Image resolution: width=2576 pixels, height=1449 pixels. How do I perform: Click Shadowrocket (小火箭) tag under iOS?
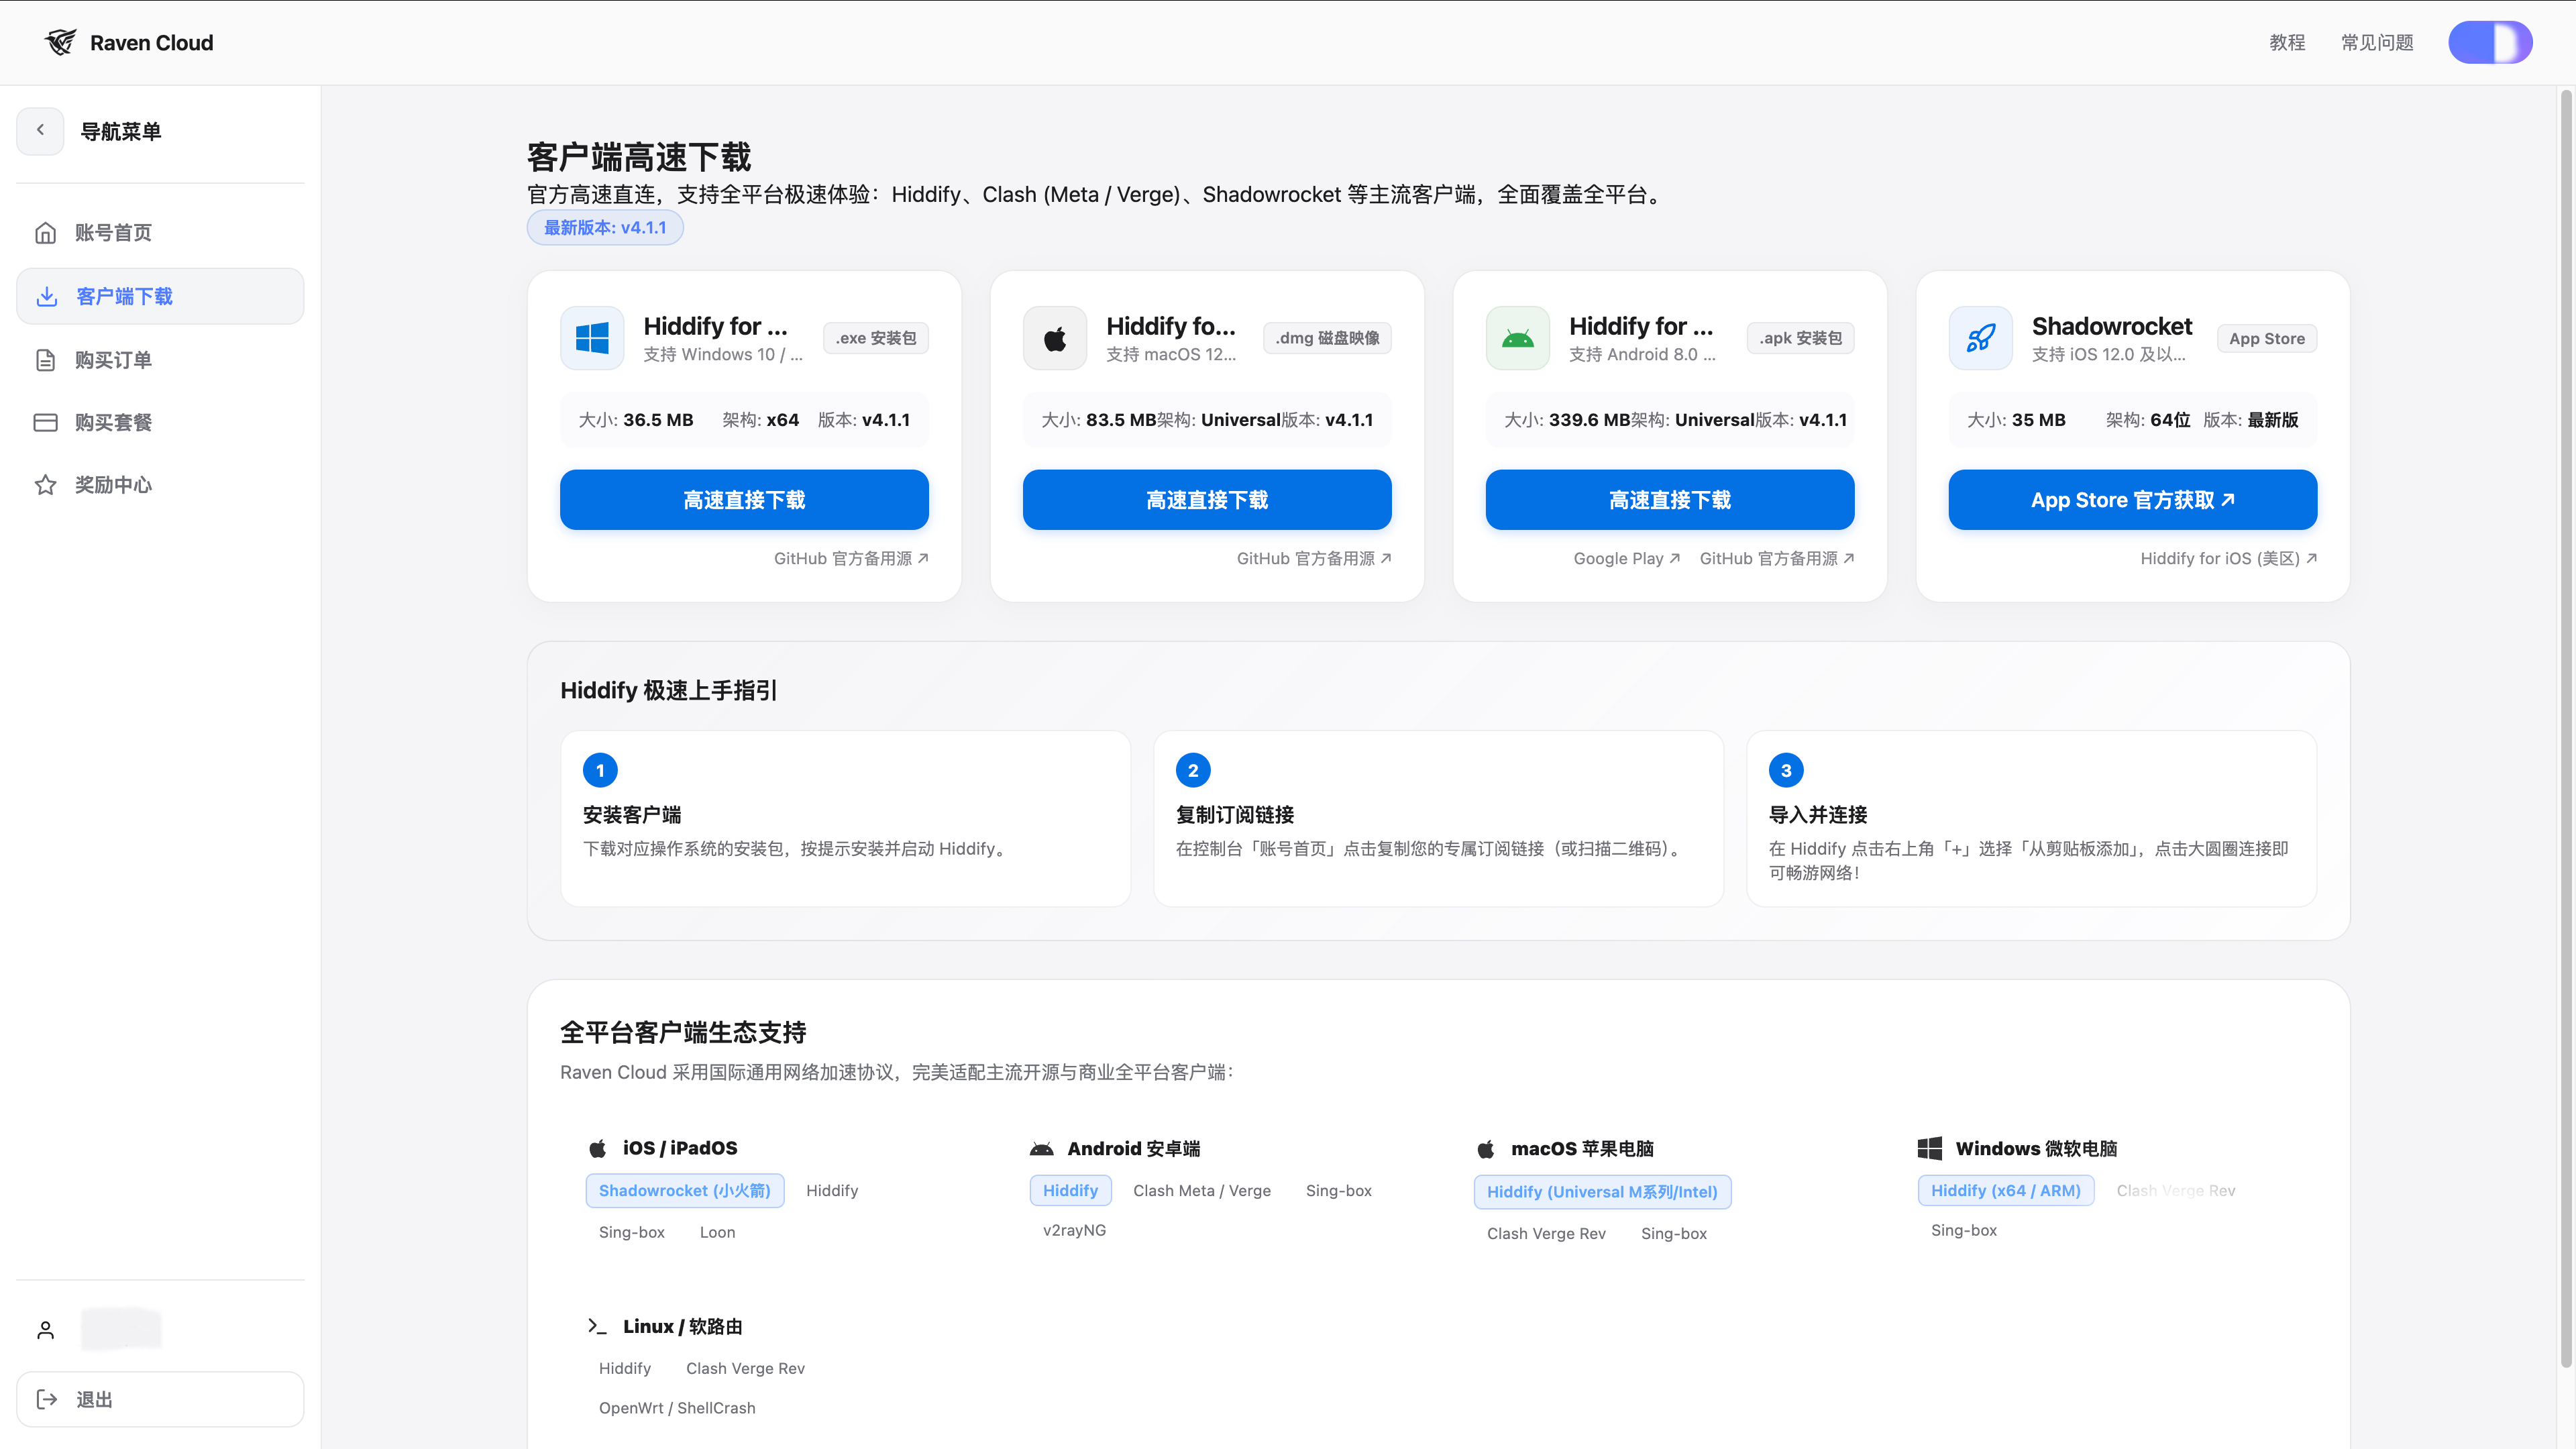click(x=685, y=1190)
